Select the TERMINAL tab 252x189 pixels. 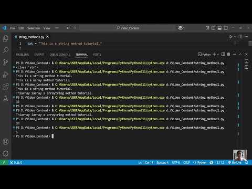[x=81, y=55]
